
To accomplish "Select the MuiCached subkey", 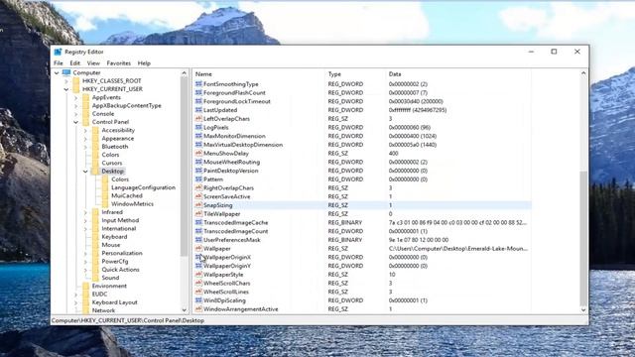I will 127,195.
